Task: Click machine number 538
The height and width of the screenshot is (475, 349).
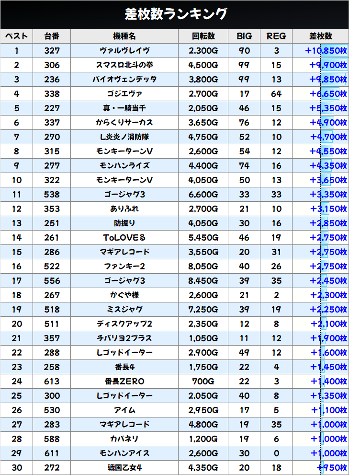Action: [52, 195]
